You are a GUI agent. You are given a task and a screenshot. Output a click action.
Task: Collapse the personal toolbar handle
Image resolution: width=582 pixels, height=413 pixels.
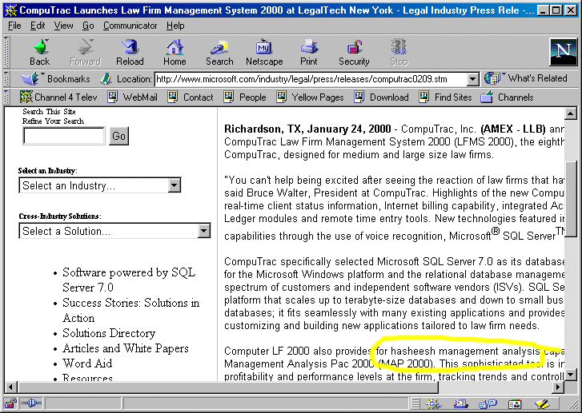pos(6,97)
